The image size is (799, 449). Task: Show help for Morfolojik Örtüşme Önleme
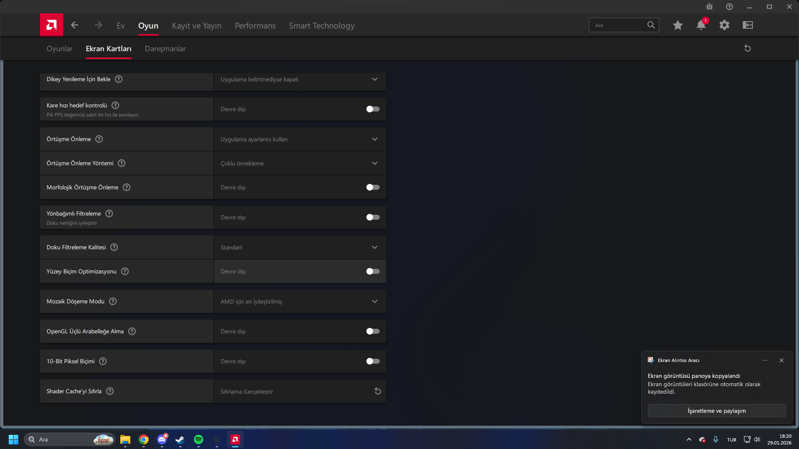click(127, 187)
